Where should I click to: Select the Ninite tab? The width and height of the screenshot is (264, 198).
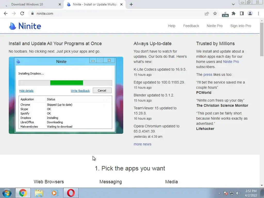tap(94, 4)
